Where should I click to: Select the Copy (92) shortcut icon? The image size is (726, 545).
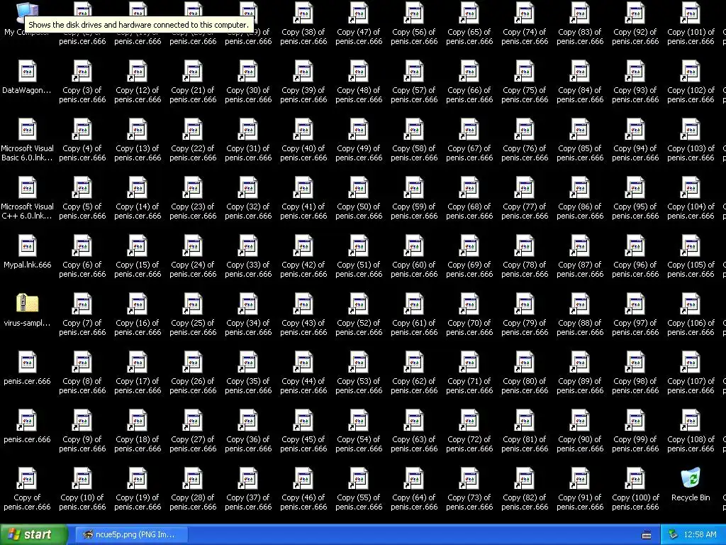tap(635, 13)
